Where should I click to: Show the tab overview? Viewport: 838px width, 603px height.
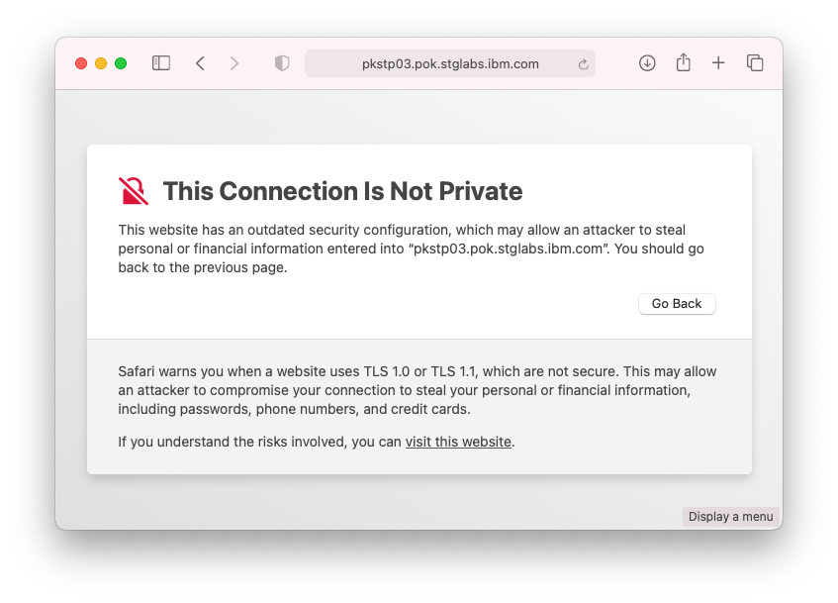click(755, 63)
